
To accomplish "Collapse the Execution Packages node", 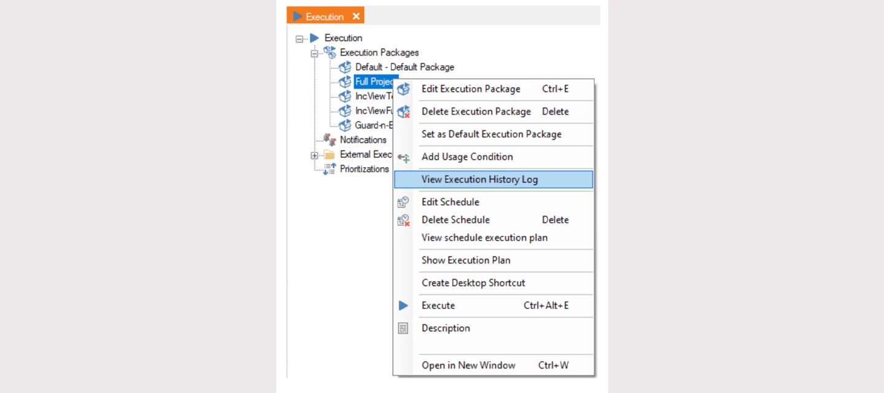I will tap(314, 53).
